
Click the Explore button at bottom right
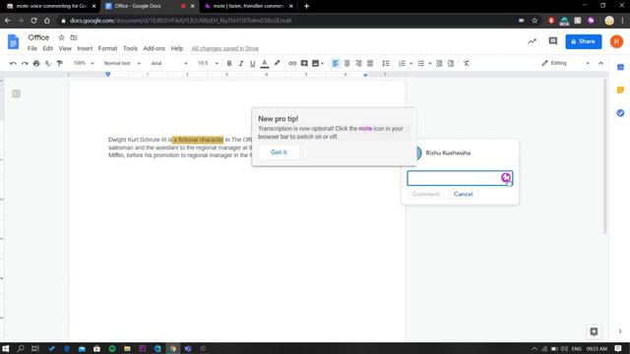click(x=594, y=331)
